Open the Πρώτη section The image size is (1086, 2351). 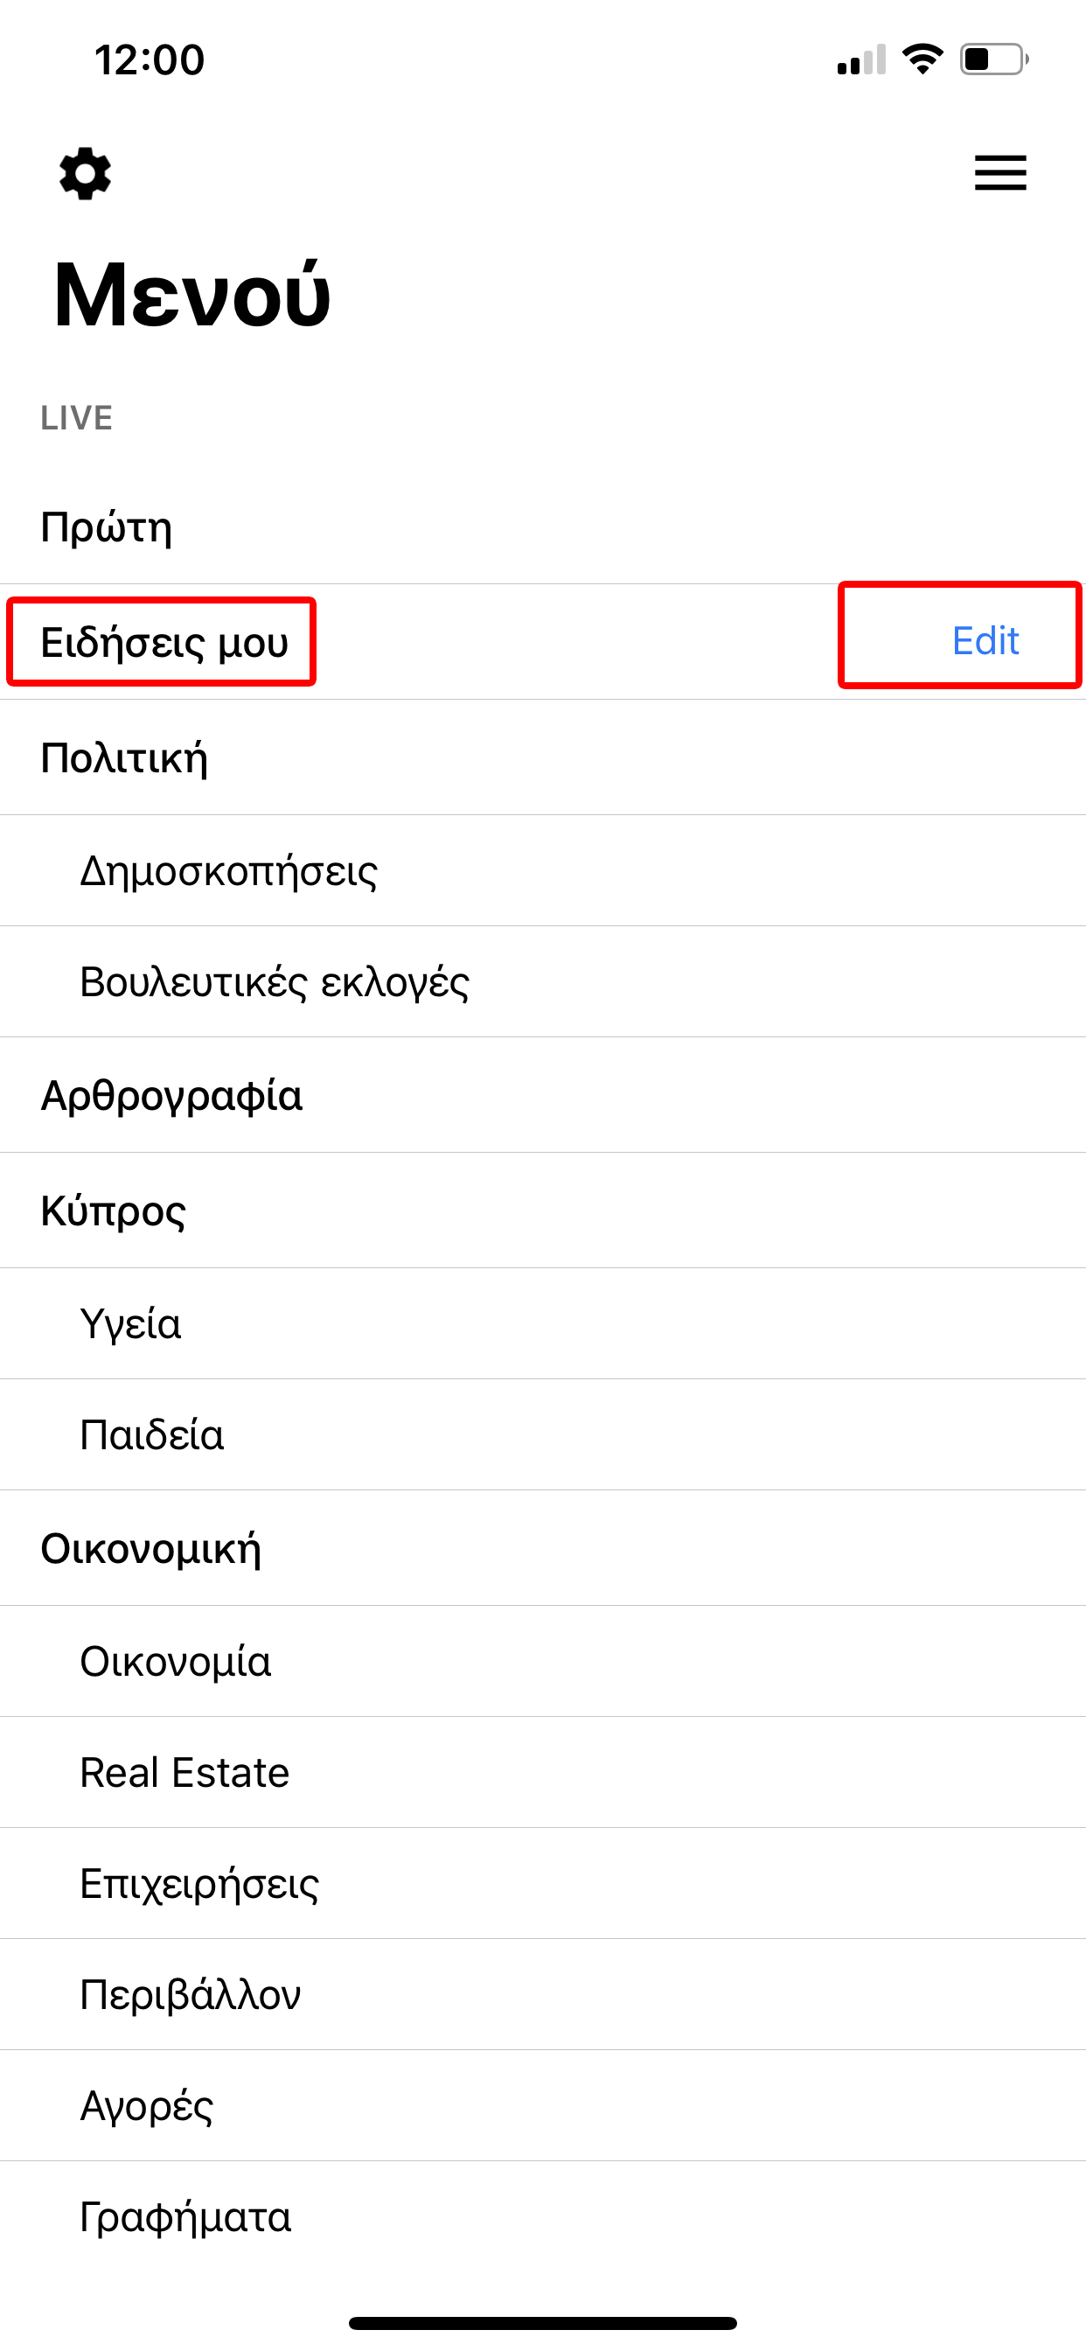point(543,527)
